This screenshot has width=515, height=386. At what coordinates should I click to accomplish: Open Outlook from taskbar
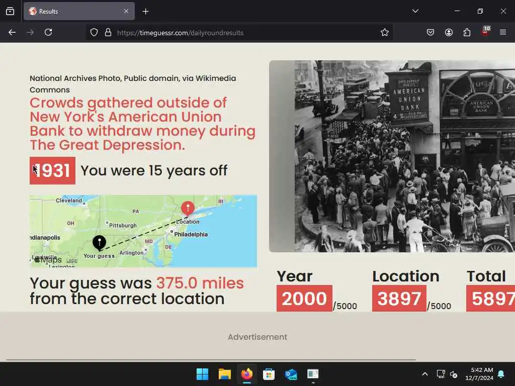(291, 374)
